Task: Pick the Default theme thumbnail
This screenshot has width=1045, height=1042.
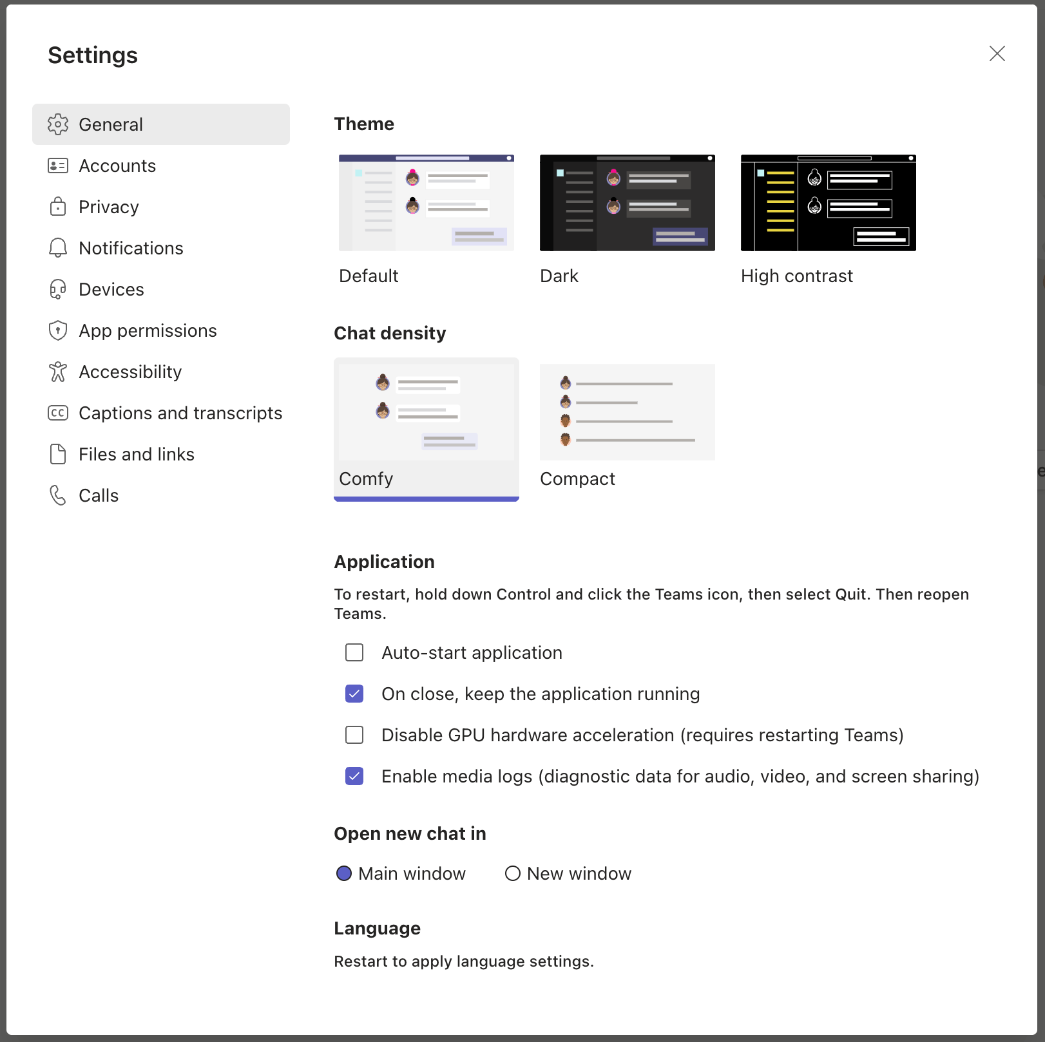Action: pyautogui.click(x=427, y=203)
